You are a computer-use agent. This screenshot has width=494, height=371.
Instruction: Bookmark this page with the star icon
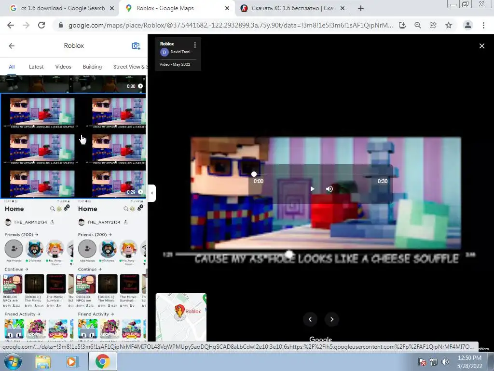[x=449, y=25]
